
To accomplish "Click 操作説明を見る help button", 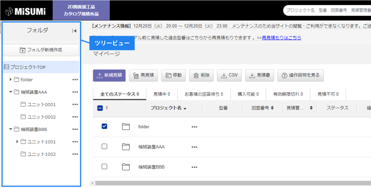I will coord(300,75).
